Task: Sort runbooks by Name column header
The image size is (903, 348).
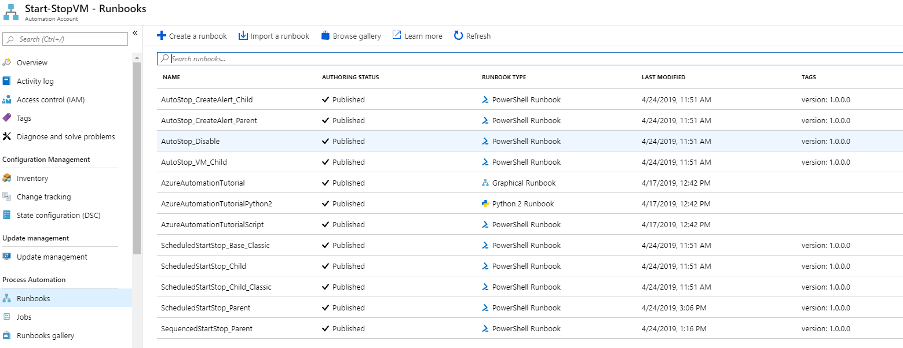Action: pyautogui.click(x=171, y=77)
